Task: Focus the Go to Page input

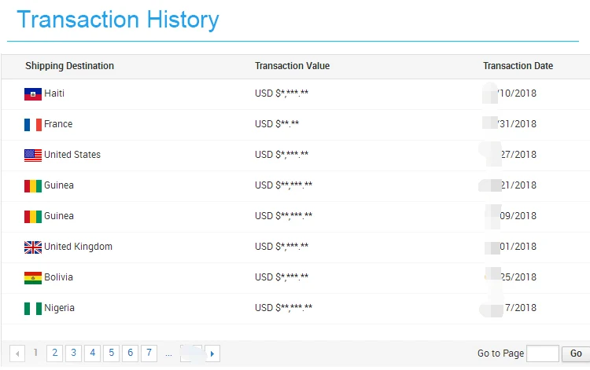Action: point(543,354)
